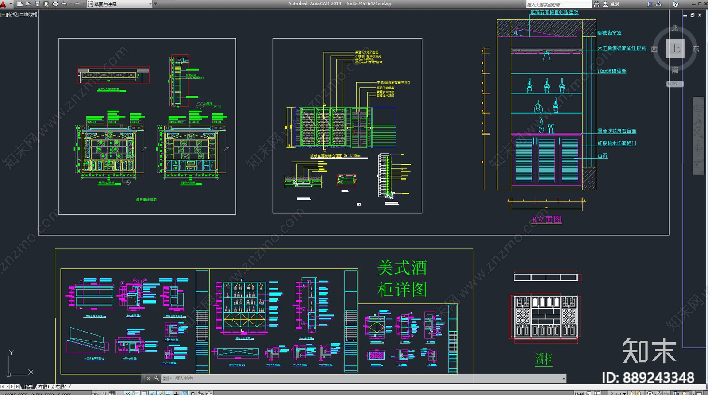Screen dimensions: 708x395
Task: Open visual style menu 二维线框
Action: [29, 15]
